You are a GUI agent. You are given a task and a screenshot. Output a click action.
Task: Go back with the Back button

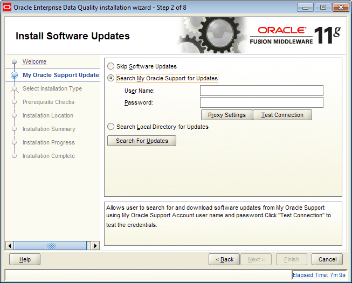point(224,259)
